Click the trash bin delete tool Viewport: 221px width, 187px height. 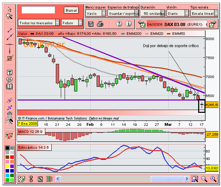(9, 114)
